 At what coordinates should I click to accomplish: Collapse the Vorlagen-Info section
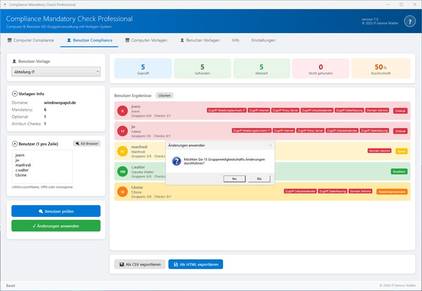coord(14,94)
